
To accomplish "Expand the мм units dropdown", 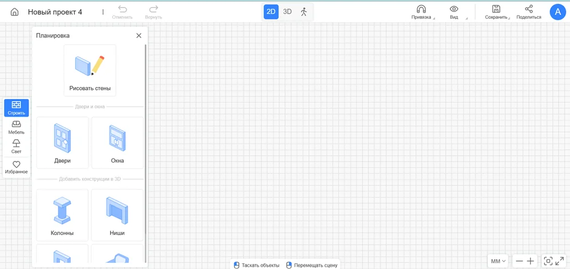I will pyautogui.click(x=498, y=261).
